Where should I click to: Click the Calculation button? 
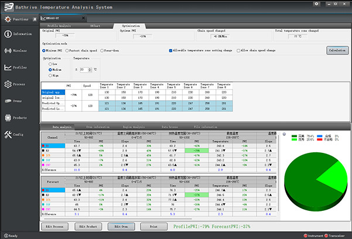tap(337, 50)
